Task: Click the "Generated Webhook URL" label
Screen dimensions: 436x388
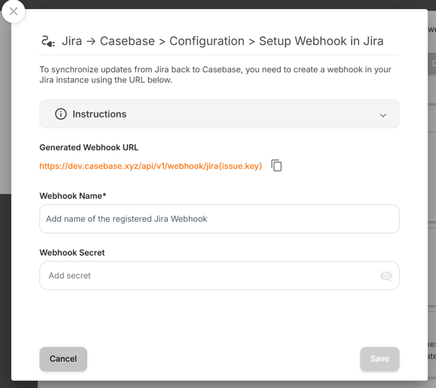Action: point(89,148)
